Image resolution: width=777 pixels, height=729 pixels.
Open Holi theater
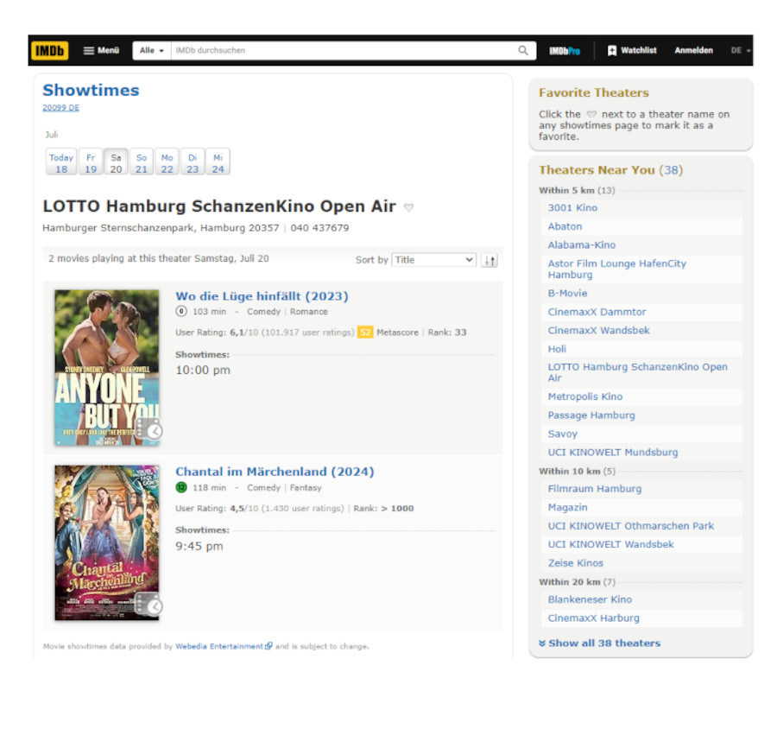[x=557, y=349]
